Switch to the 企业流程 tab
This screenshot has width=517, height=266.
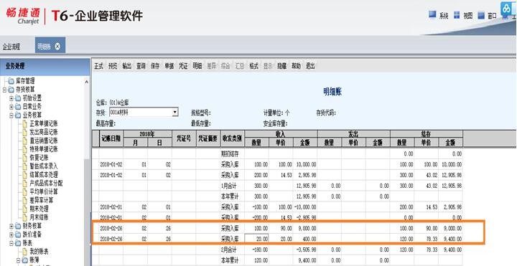pyautogui.click(x=11, y=47)
